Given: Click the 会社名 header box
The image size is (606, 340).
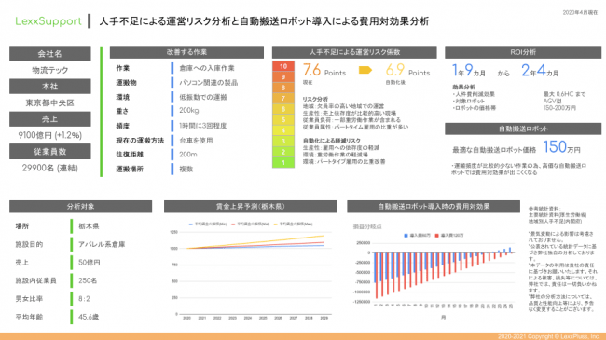Looking at the screenshot, I should (x=50, y=54).
